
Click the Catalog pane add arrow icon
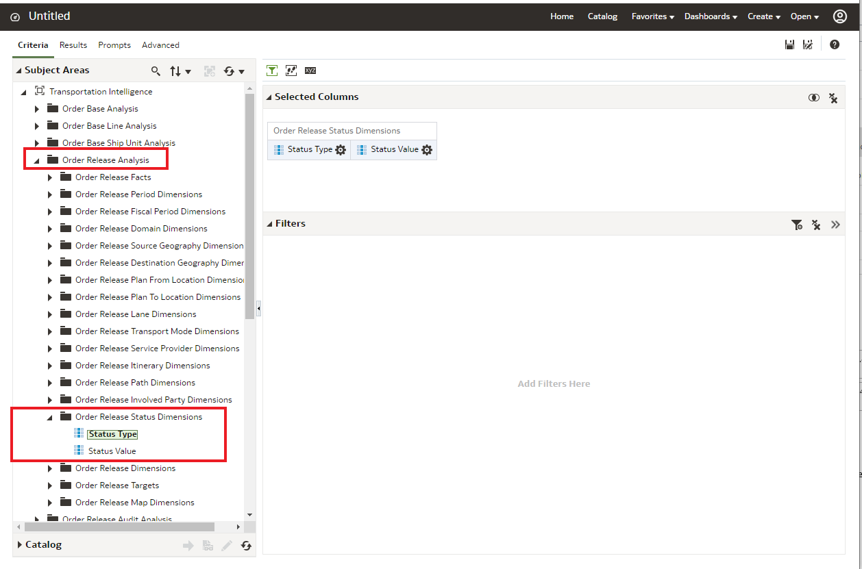(188, 546)
